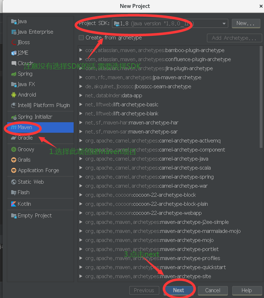Click the Java FX icon
The height and width of the screenshot is (298, 264).
coord(14,84)
